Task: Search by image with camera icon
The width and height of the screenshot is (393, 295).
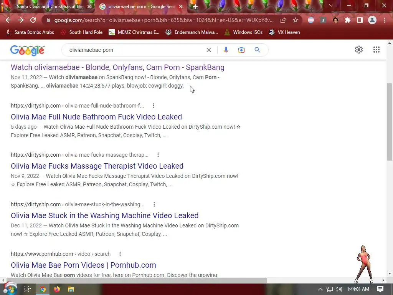Action: (x=241, y=50)
